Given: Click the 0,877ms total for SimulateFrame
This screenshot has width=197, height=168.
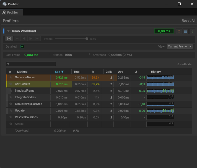Looking at the screenshot, I should pos(81,91).
